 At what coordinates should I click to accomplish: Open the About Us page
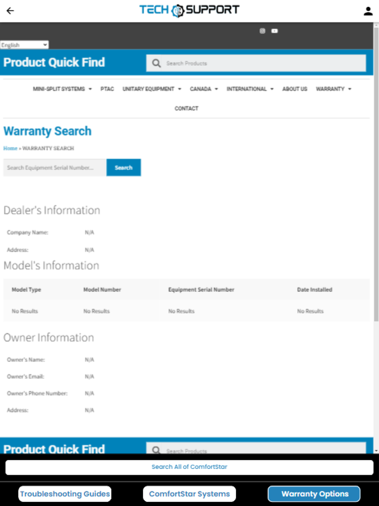(294, 89)
